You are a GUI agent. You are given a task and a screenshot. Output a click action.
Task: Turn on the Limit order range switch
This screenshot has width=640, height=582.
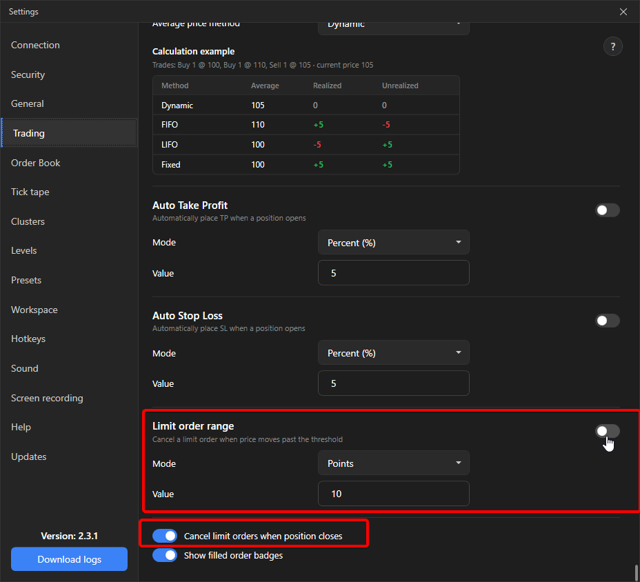point(608,431)
